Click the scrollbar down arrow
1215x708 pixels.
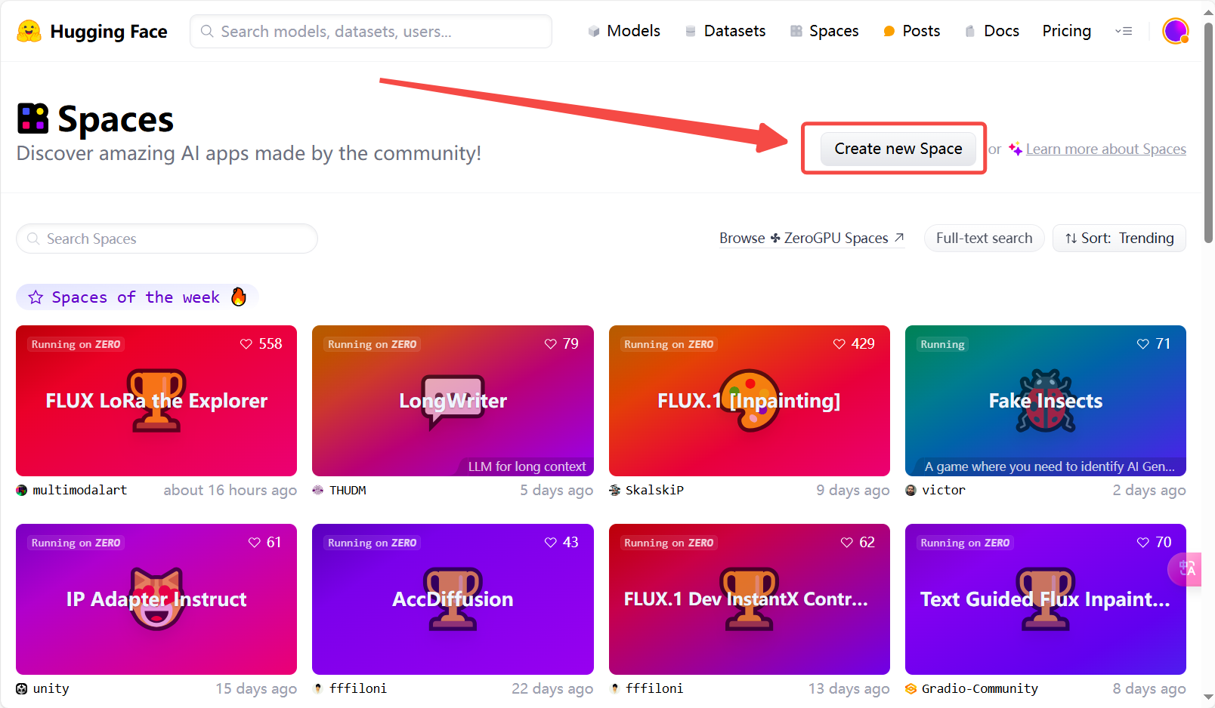[1208, 698]
